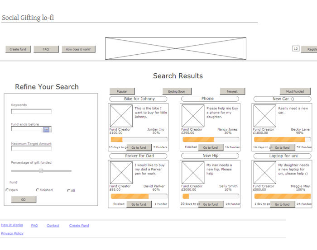Viewport: 317px width, 250px height.
Task: Click Go to fund for New Hip
Action: (210, 204)
